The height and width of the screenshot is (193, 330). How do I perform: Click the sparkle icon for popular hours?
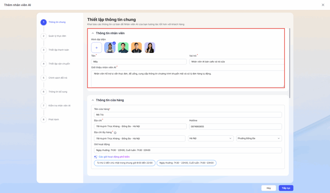96,157
